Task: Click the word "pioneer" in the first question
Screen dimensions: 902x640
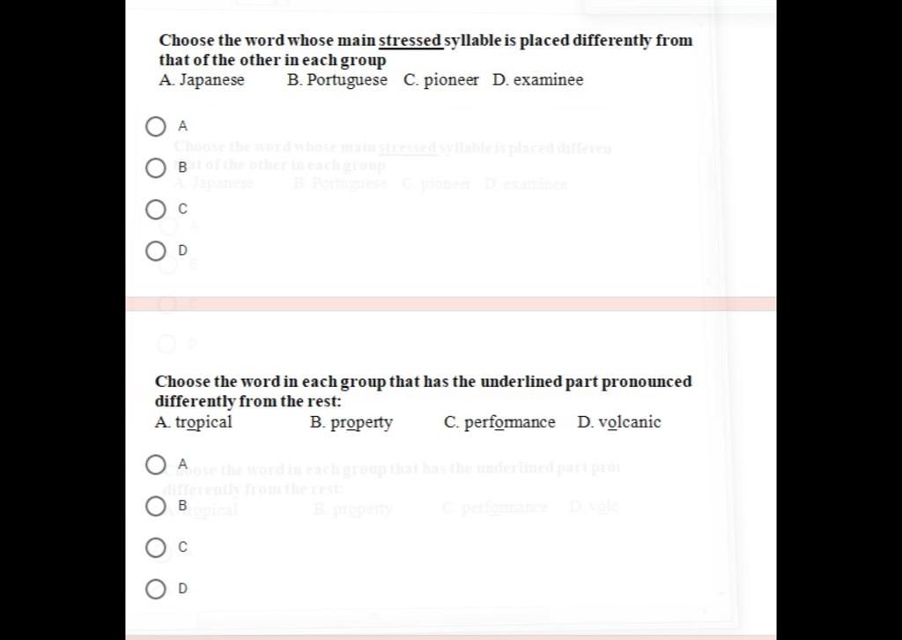Action: coord(451,80)
